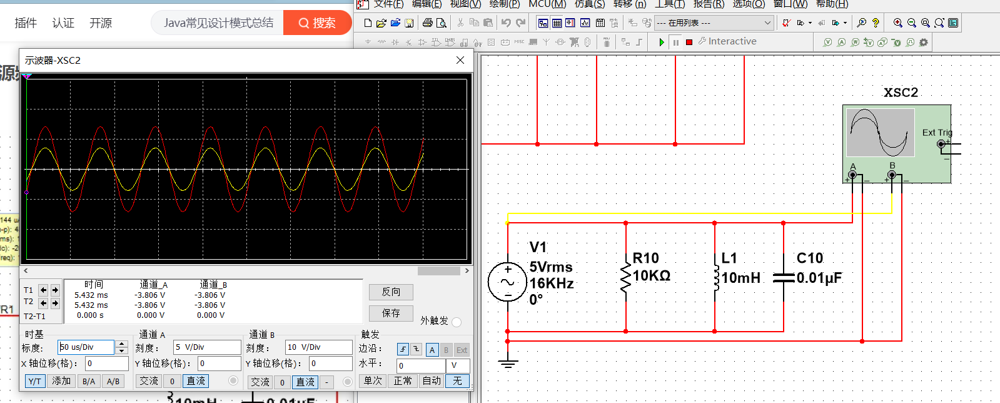Open 工具(T) menu

[x=670, y=4]
